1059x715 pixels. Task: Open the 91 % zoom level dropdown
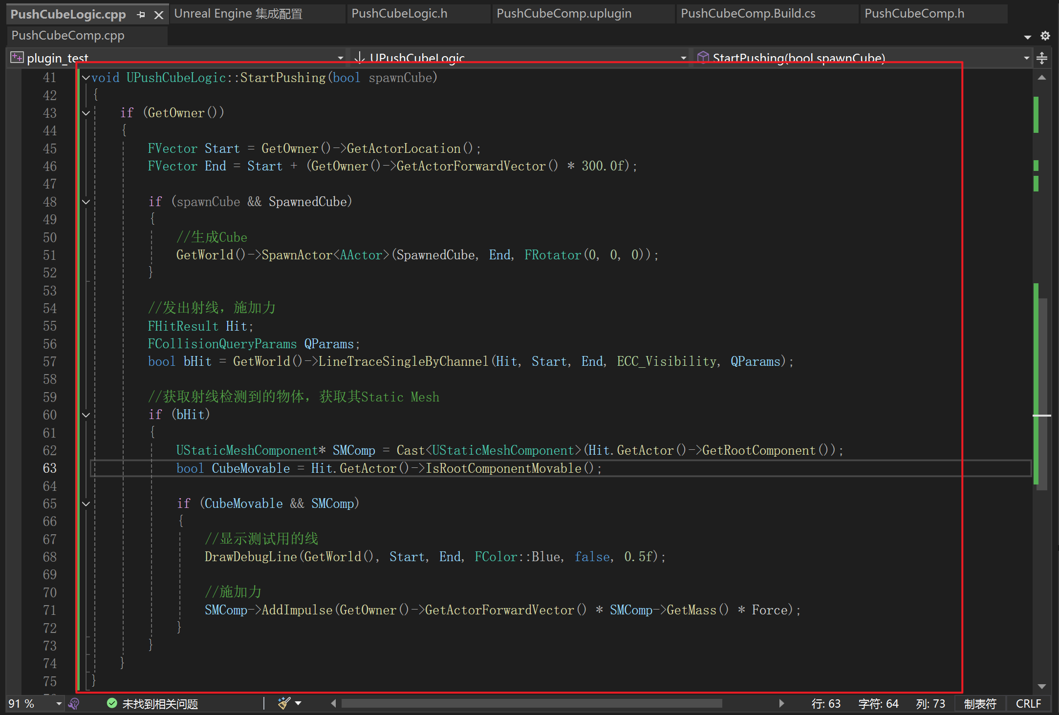pos(59,703)
